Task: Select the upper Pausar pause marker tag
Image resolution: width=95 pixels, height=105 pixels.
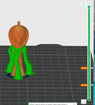Action: [x=84, y=68]
